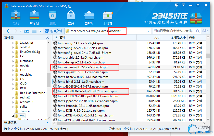Select fonts-ISO8859-2-75dpi-1.0-17.1.noarch.rpm file
214x136 pixels.
[87, 91]
